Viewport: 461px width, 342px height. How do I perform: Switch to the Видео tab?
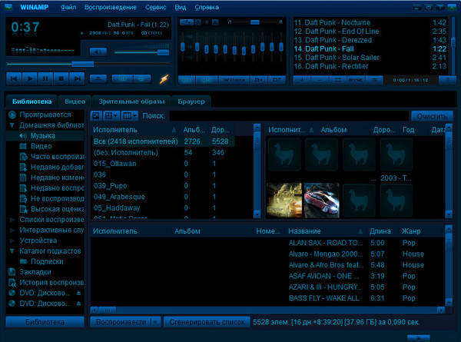point(75,101)
